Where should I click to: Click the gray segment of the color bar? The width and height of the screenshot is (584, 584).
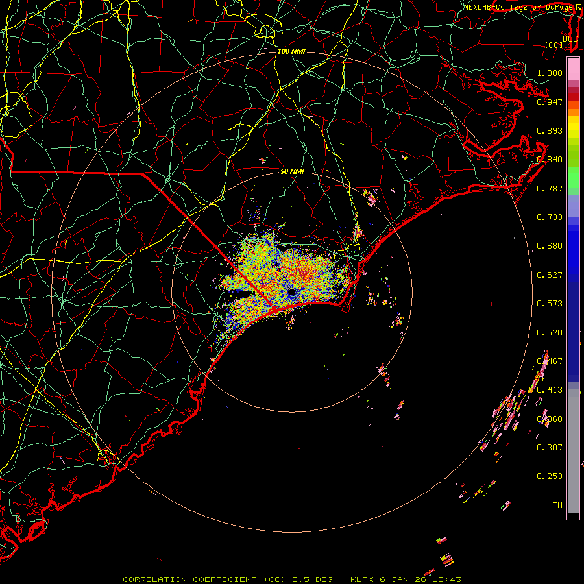(x=573, y=451)
